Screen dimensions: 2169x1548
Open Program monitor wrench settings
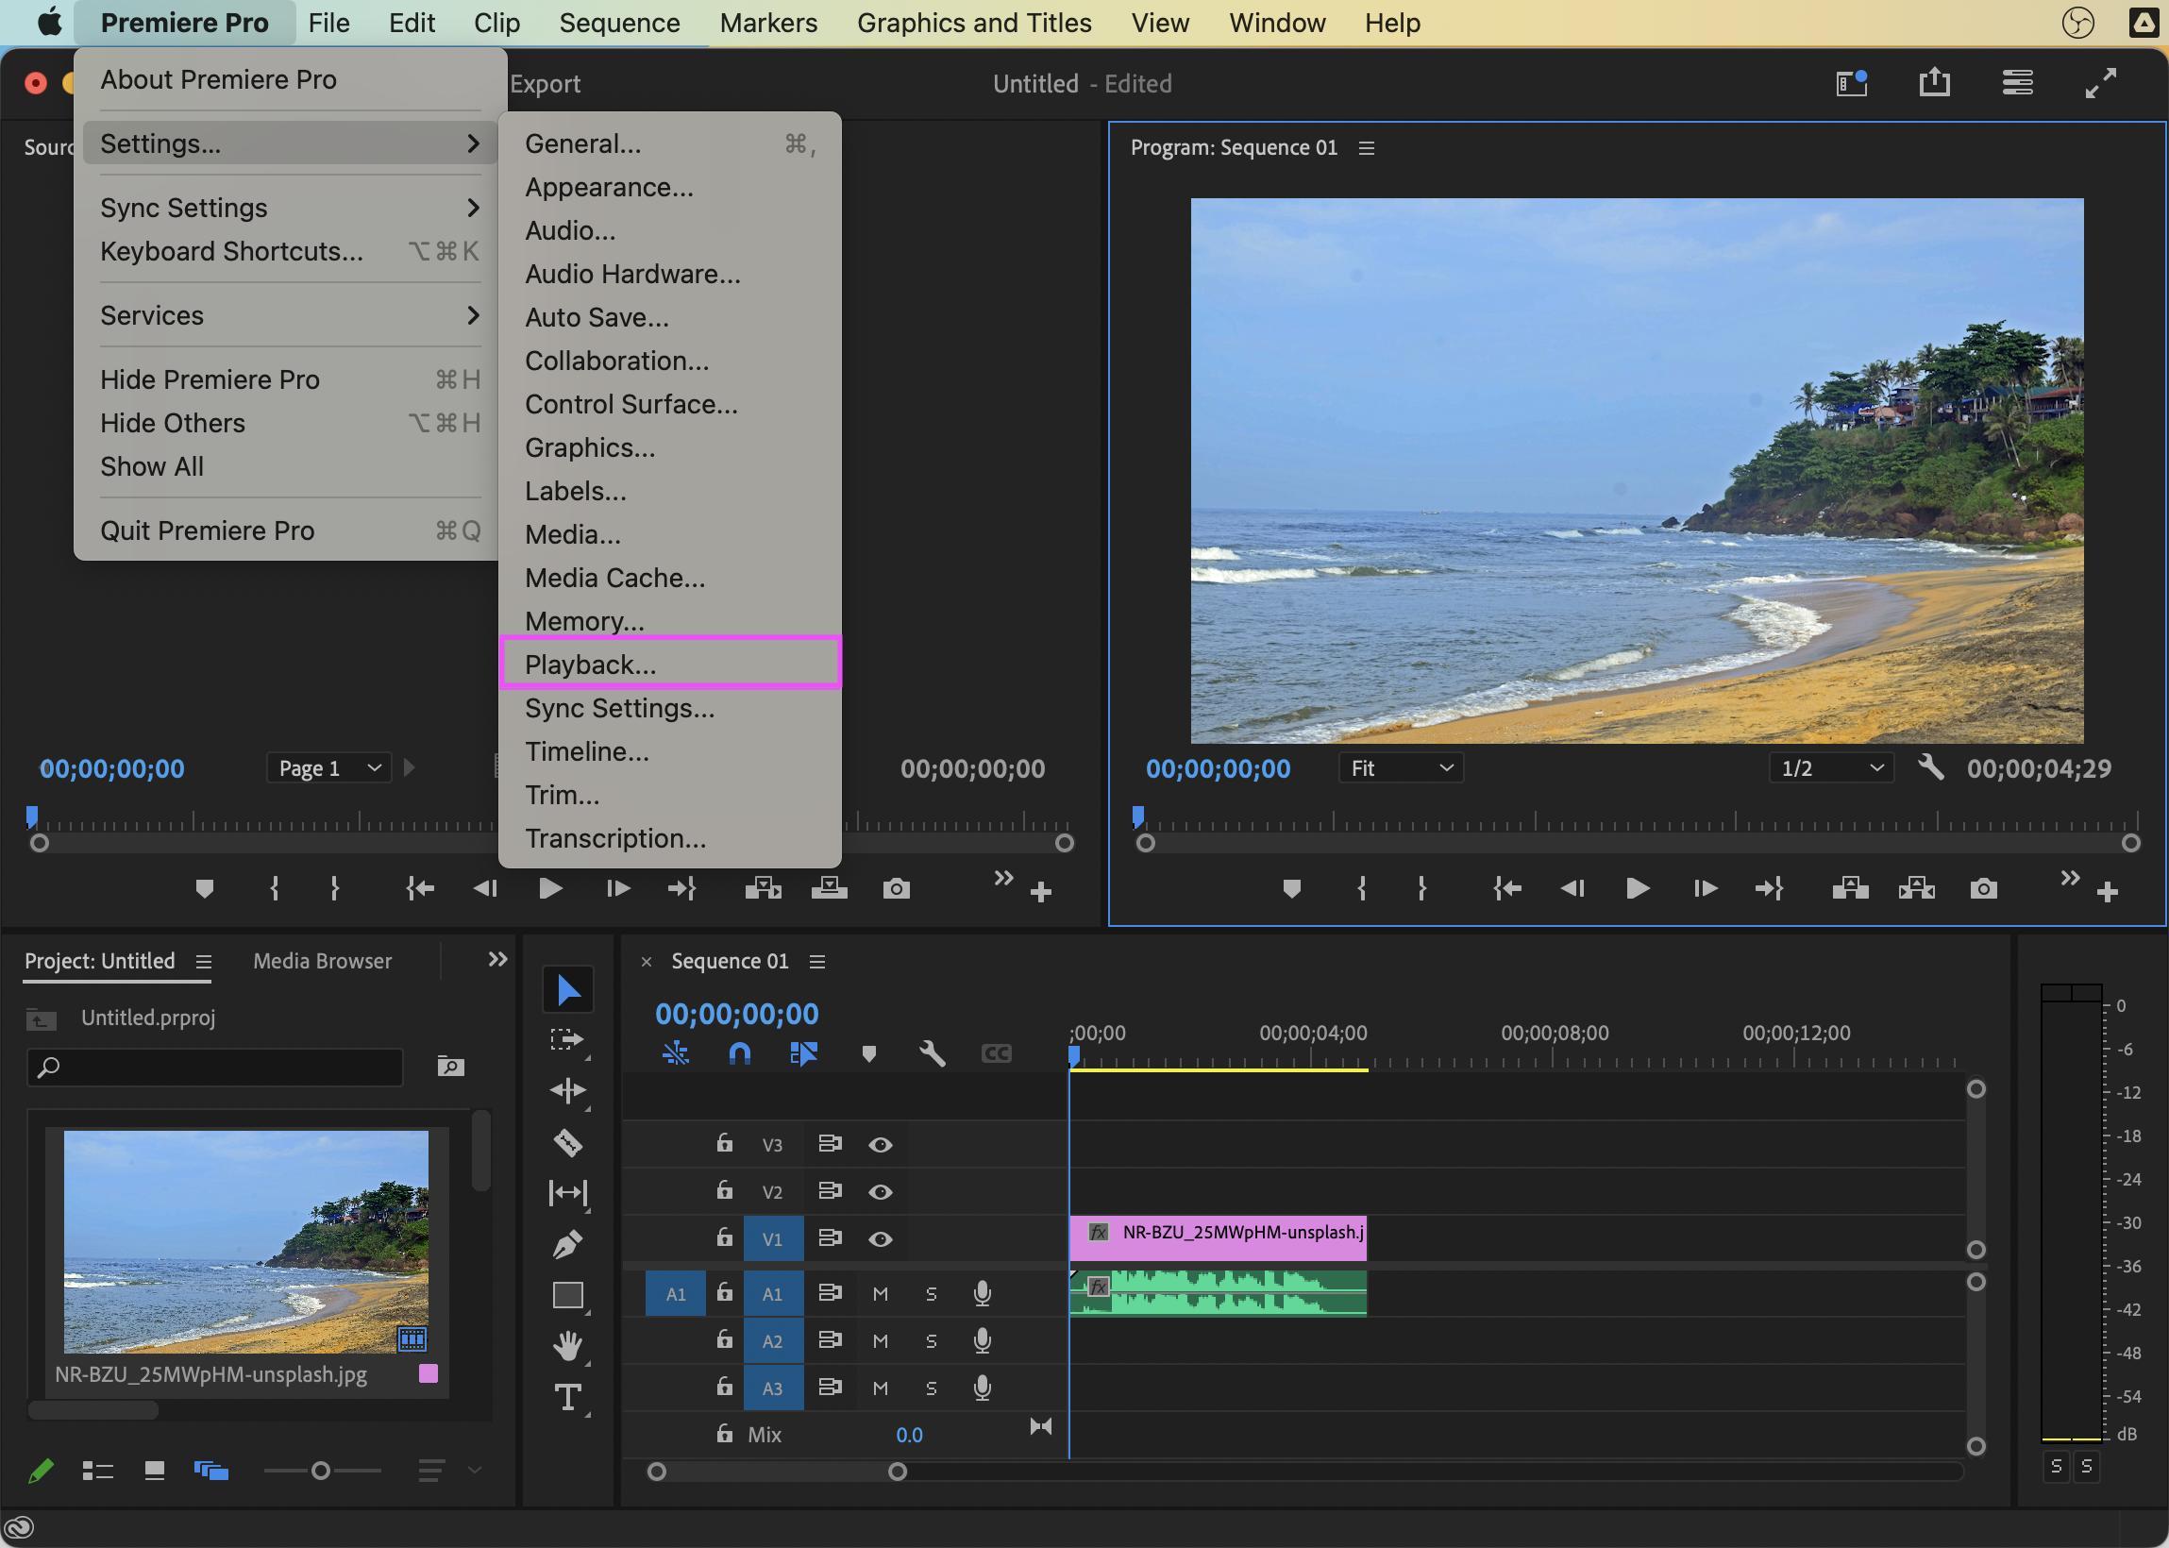point(1931,767)
